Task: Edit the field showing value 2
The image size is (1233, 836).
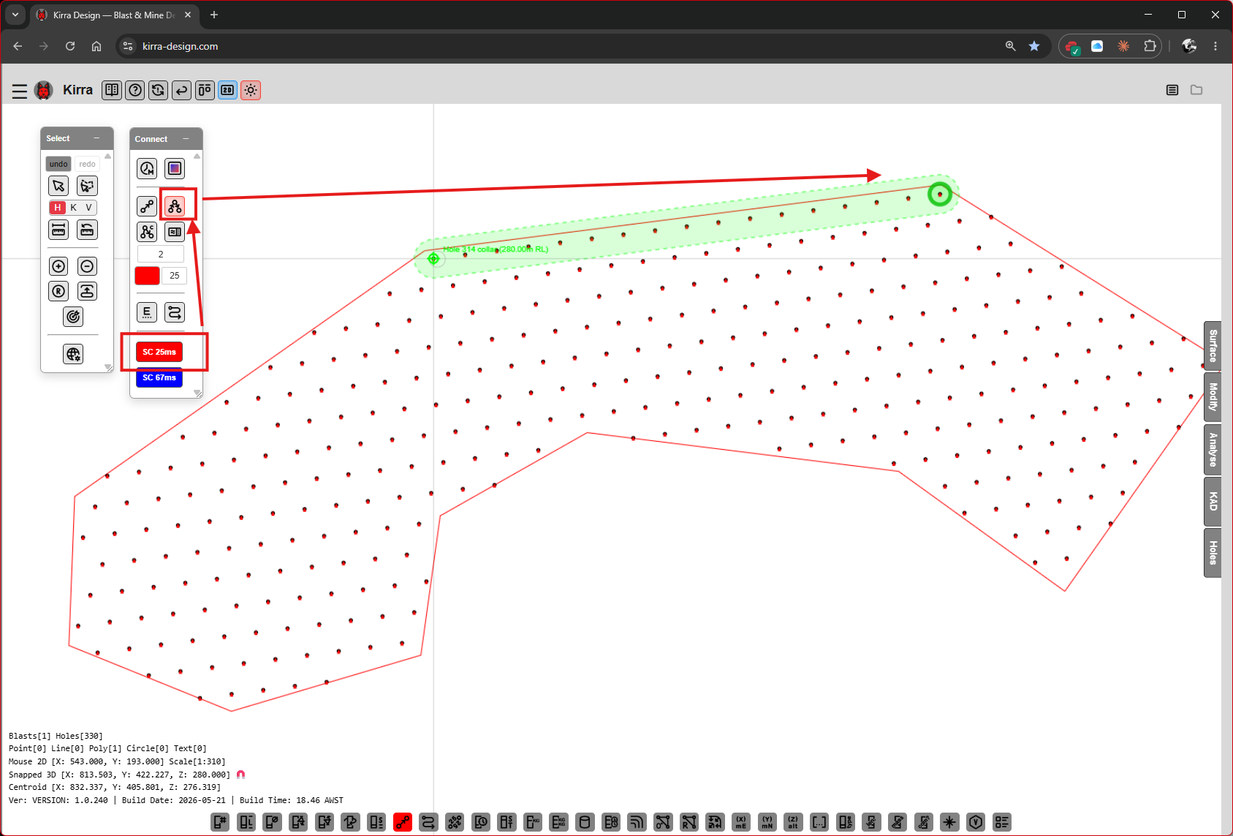Action: click(161, 255)
